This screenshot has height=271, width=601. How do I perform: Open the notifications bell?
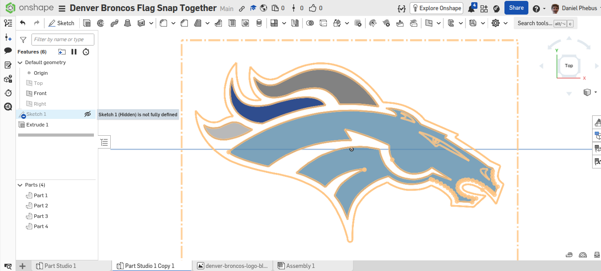471,8
